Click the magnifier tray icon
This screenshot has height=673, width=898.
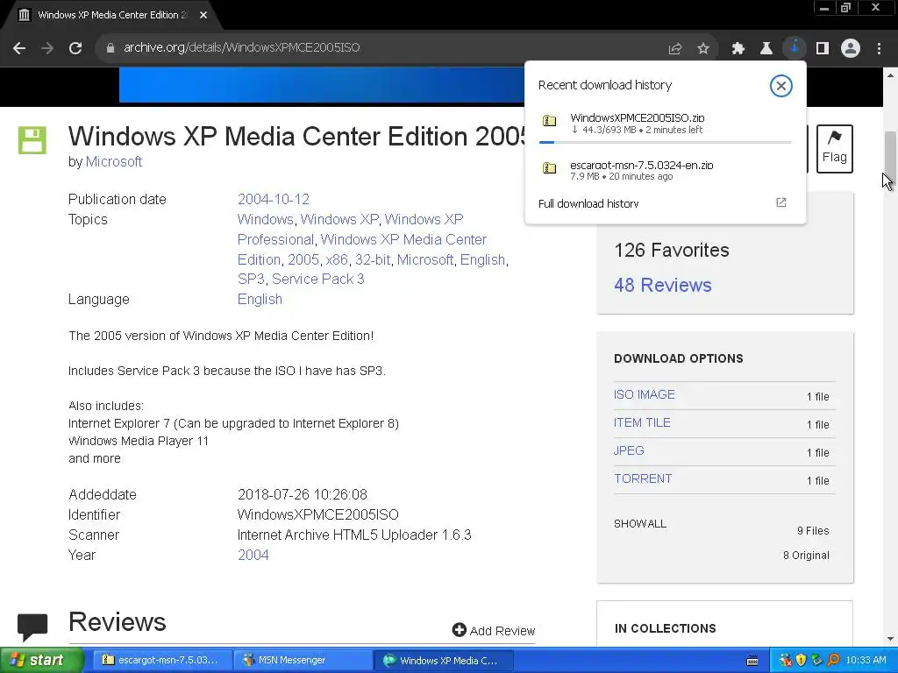pyautogui.click(x=834, y=661)
